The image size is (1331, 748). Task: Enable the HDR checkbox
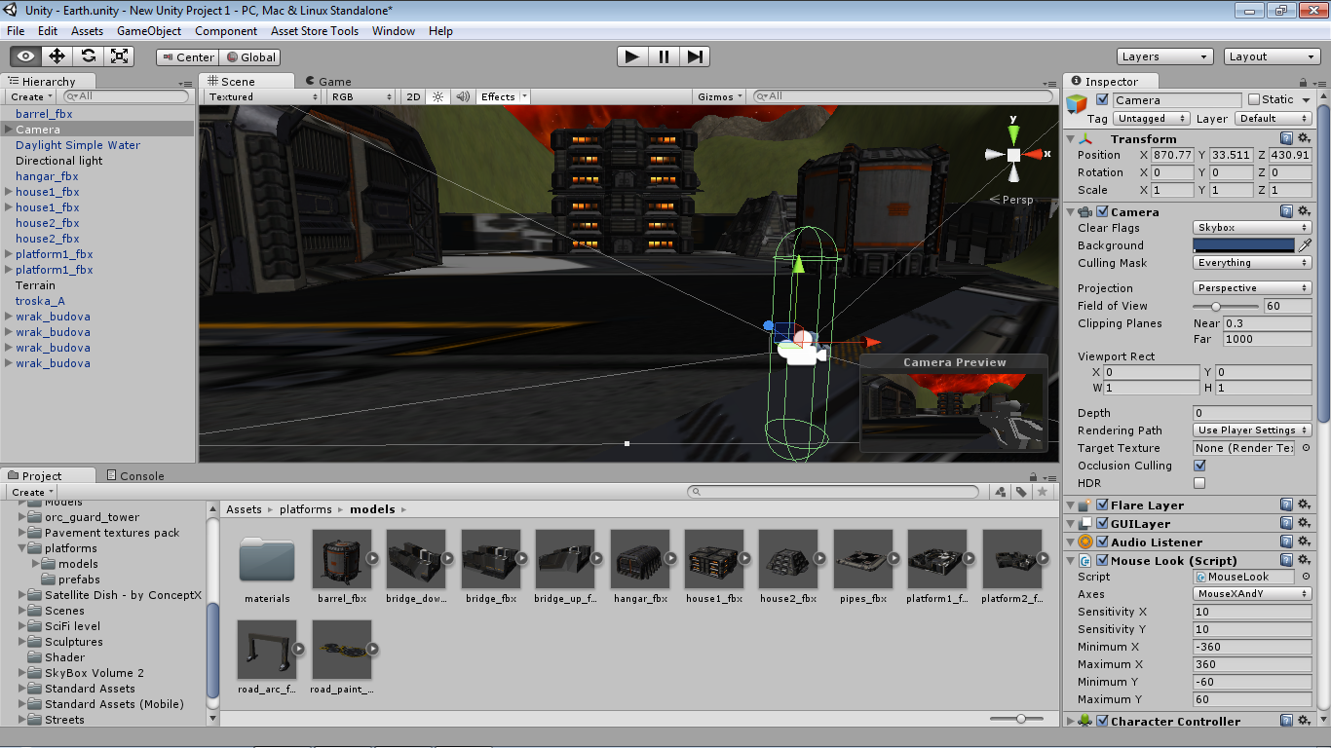(x=1199, y=483)
